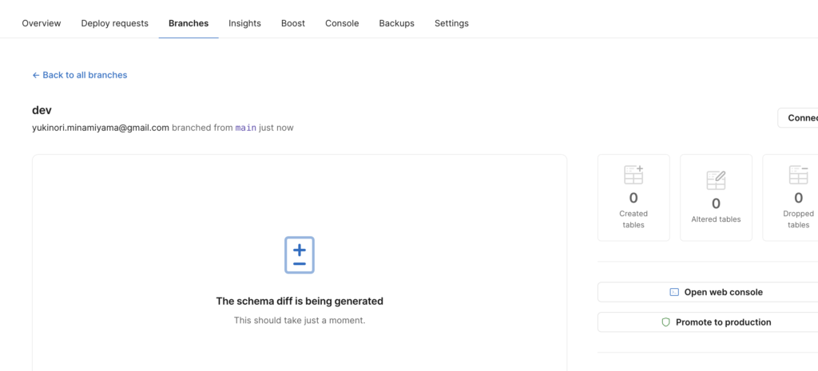View the Backups tab

point(396,23)
